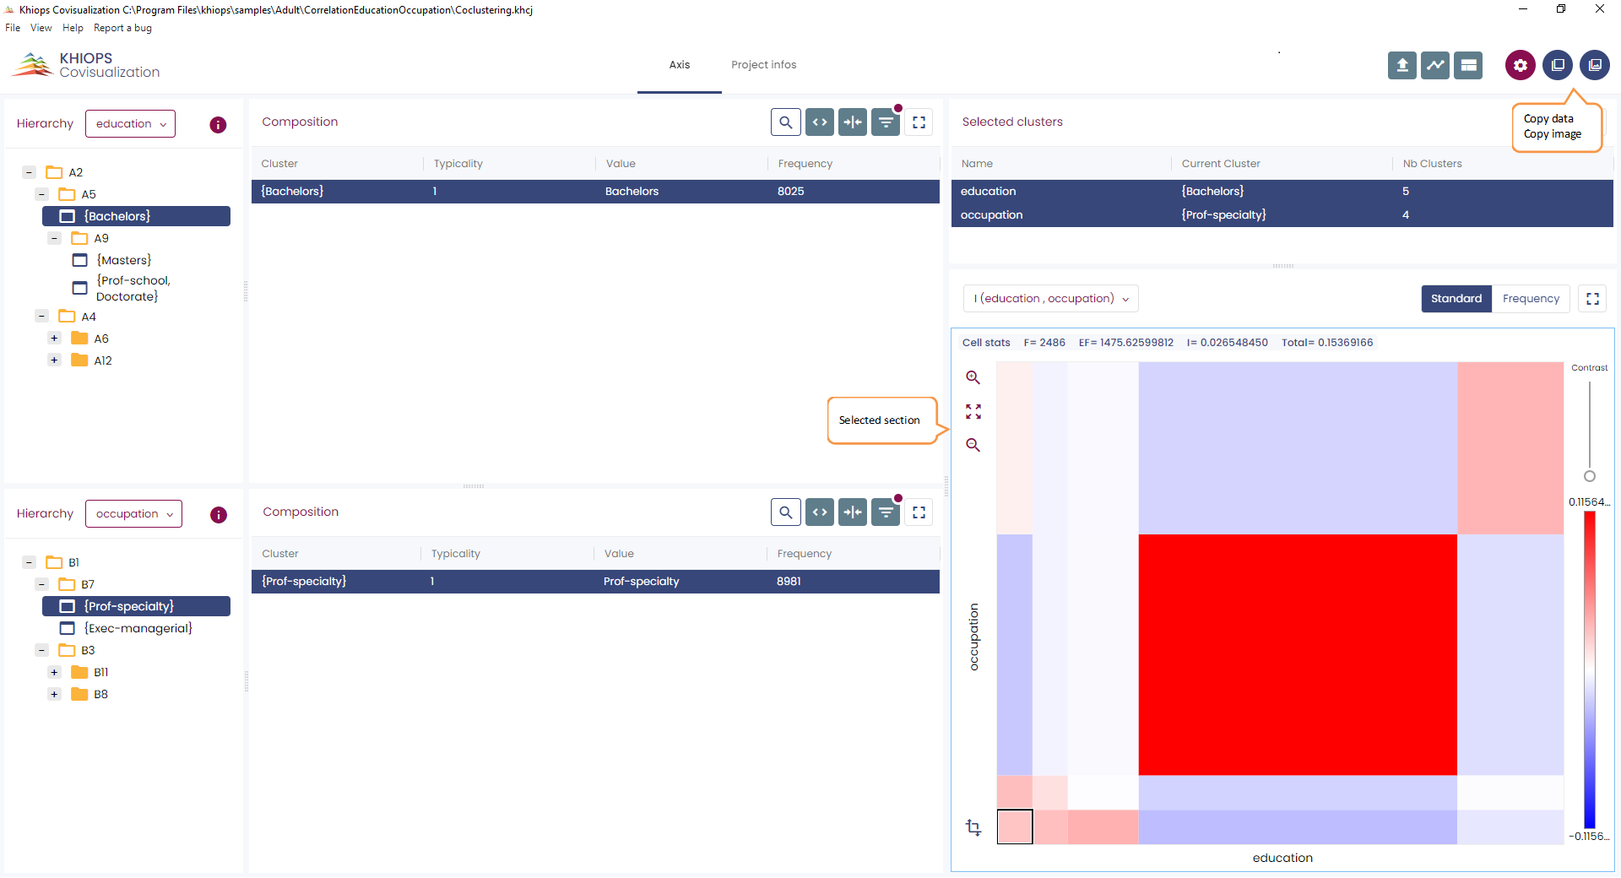Click the zoom out icon on heatmap
Viewport: 1621px width, 878px height.
coord(973,445)
